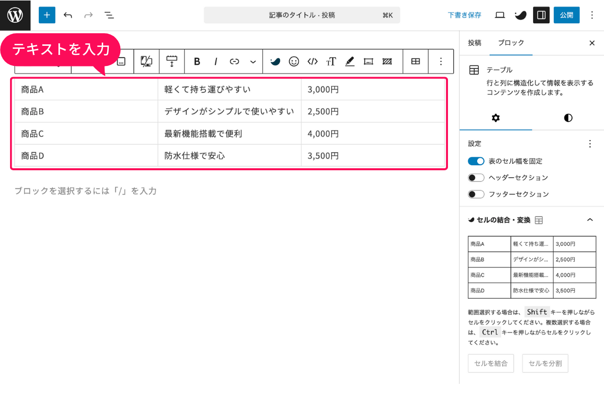This screenshot has width=604, height=403.
Task: Select the highlighter marker icon
Action: pyautogui.click(x=349, y=61)
